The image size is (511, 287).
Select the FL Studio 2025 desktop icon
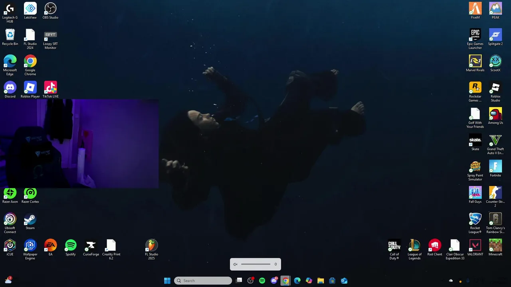(151, 250)
